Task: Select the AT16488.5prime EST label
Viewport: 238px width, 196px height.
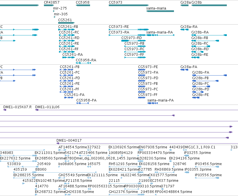Action: tap(73, 186)
